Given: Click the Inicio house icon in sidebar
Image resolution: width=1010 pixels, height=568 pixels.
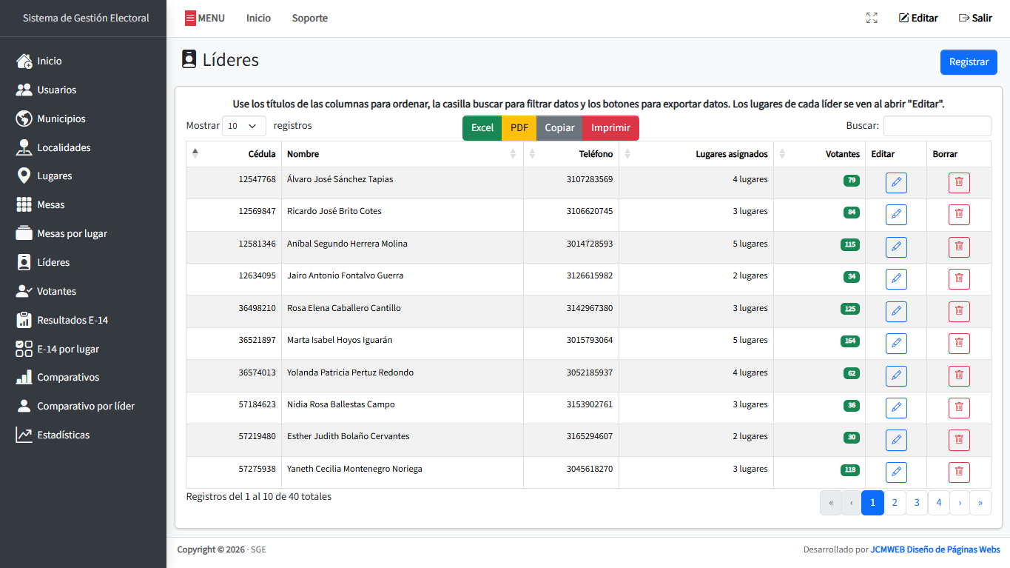Looking at the screenshot, I should pos(24,61).
